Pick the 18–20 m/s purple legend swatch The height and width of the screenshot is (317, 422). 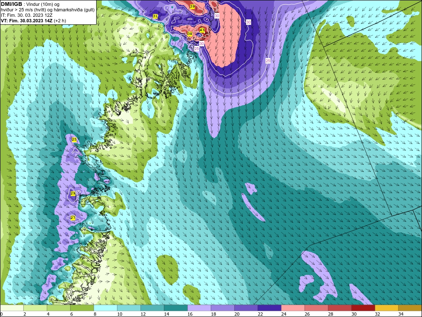click(x=222, y=308)
